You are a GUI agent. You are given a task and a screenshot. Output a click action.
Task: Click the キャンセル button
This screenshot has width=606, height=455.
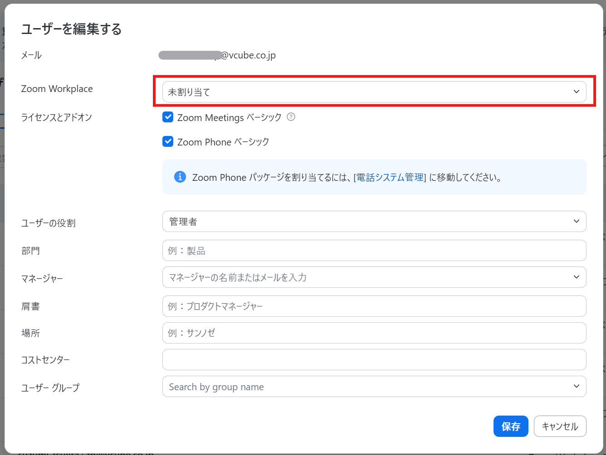click(560, 426)
